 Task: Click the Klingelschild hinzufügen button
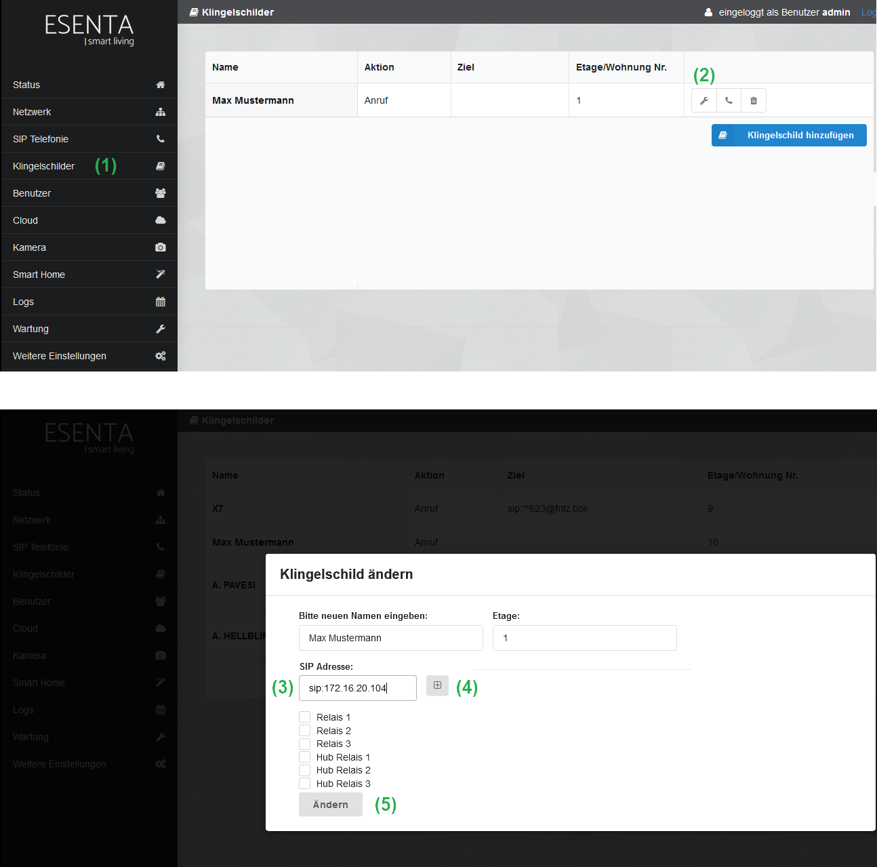(789, 135)
